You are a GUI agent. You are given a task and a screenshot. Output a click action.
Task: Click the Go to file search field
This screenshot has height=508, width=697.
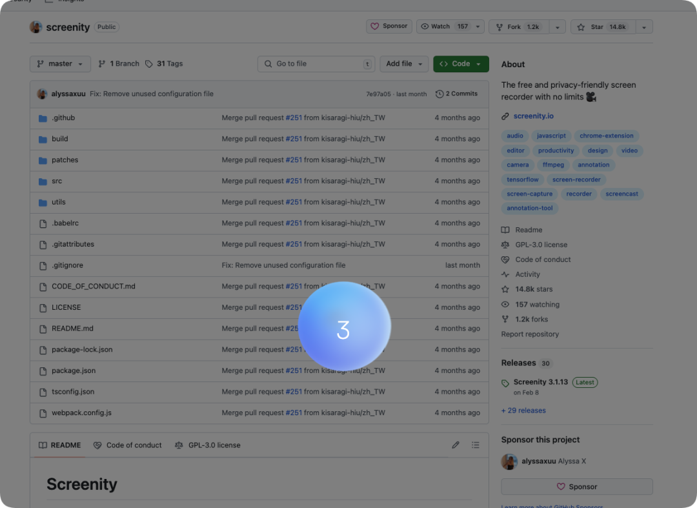pyautogui.click(x=316, y=64)
